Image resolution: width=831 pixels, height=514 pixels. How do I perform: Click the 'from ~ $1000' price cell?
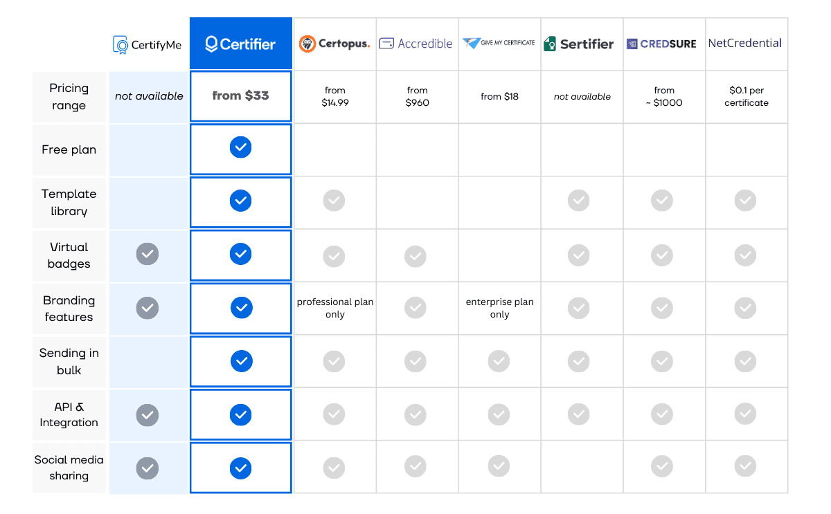click(x=664, y=96)
